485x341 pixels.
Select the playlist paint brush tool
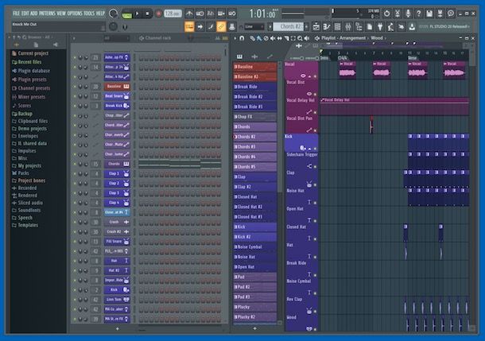tap(259, 38)
